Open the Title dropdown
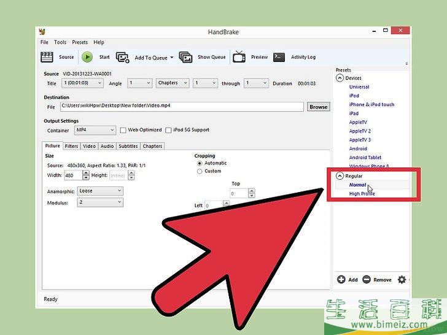Image resolution: width=447 pixels, height=335 pixels. [82, 83]
